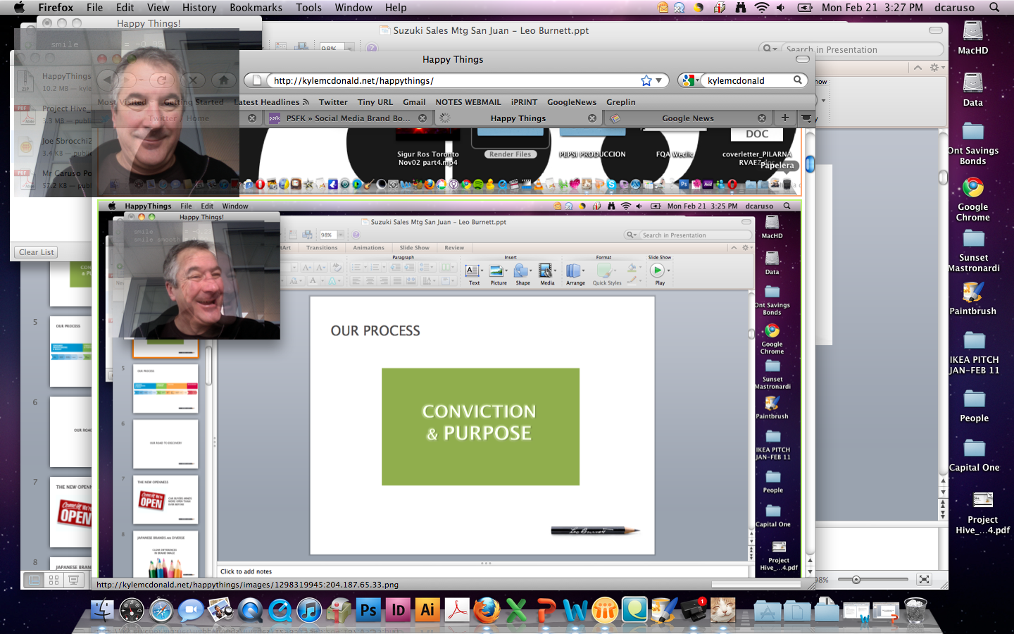Open Photoshop from the Dock
Image resolution: width=1014 pixels, height=634 pixels.
pos(368,610)
